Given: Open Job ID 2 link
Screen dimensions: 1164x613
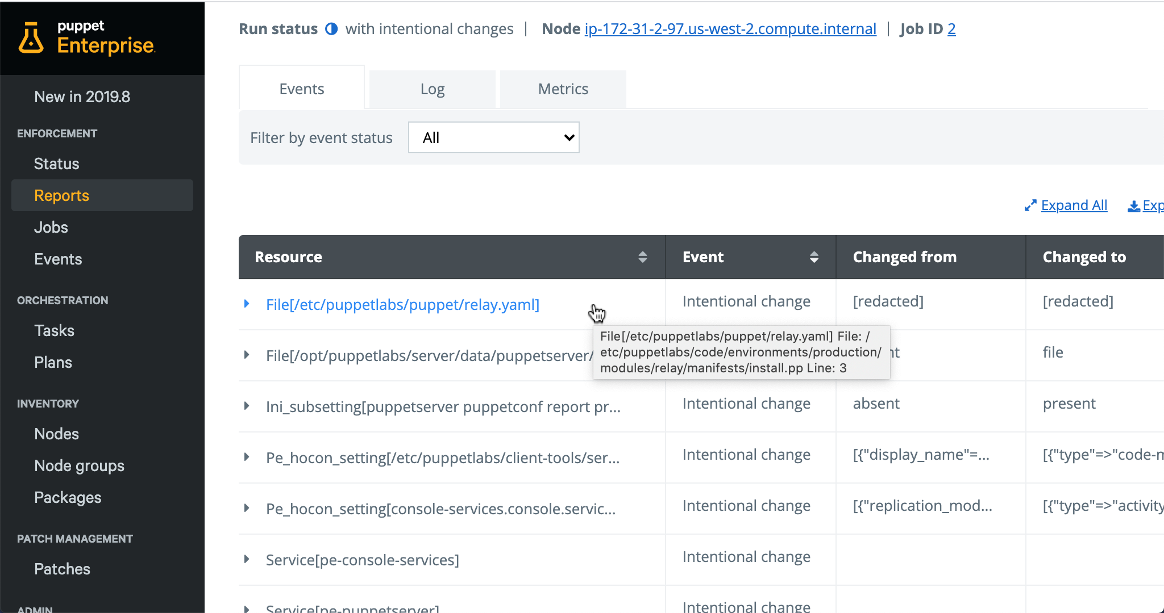Looking at the screenshot, I should (951, 29).
